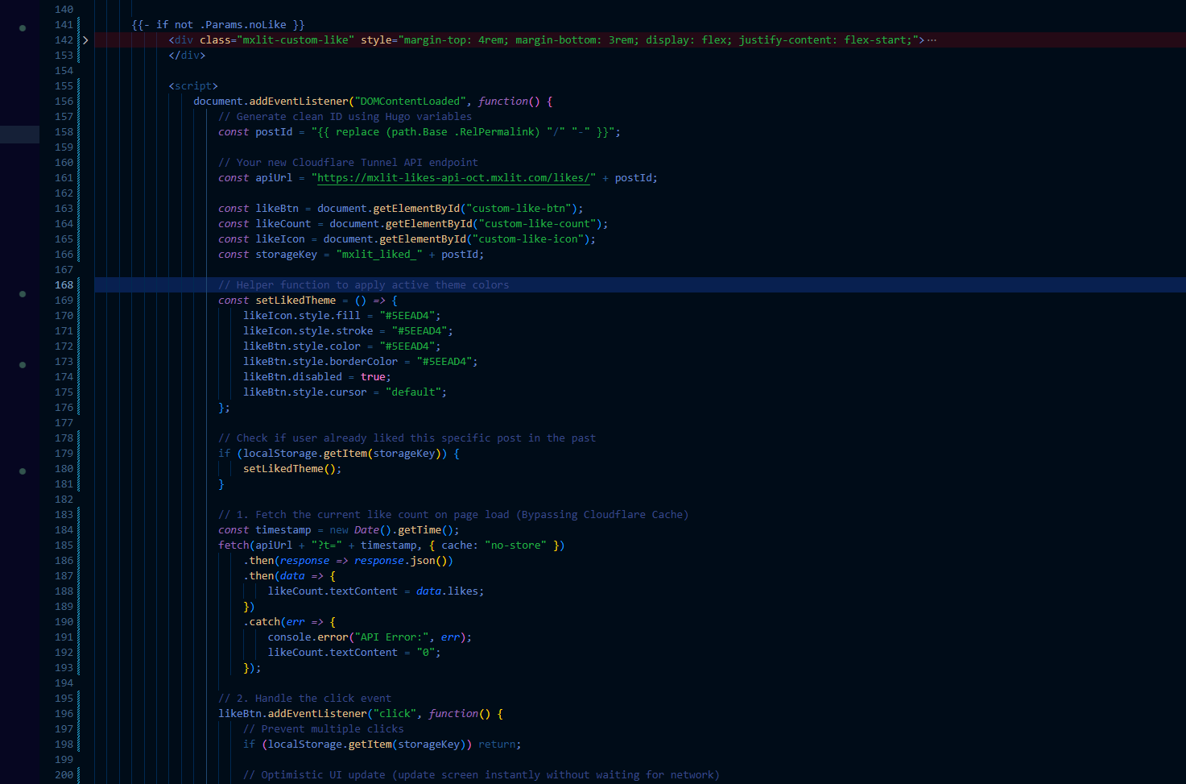Click the "no-store" cache string
This screenshot has height=784, width=1186.
[x=515, y=545]
